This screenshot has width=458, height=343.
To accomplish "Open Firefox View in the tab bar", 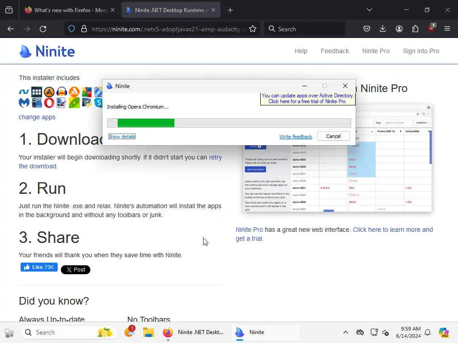I will (9, 10).
